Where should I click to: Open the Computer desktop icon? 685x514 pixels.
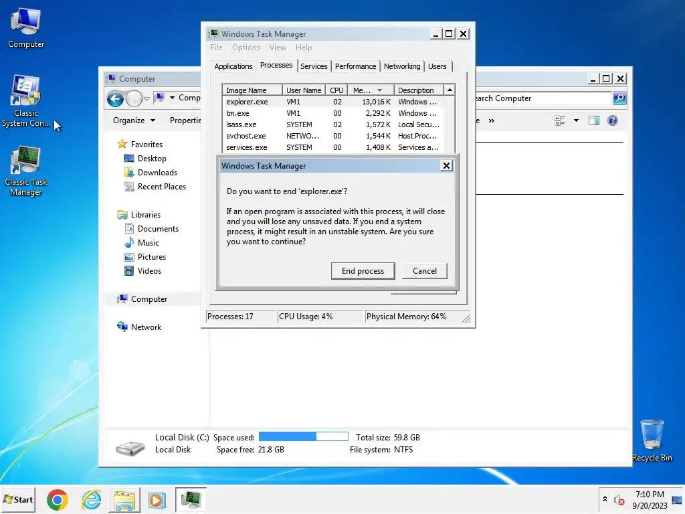tap(26, 28)
